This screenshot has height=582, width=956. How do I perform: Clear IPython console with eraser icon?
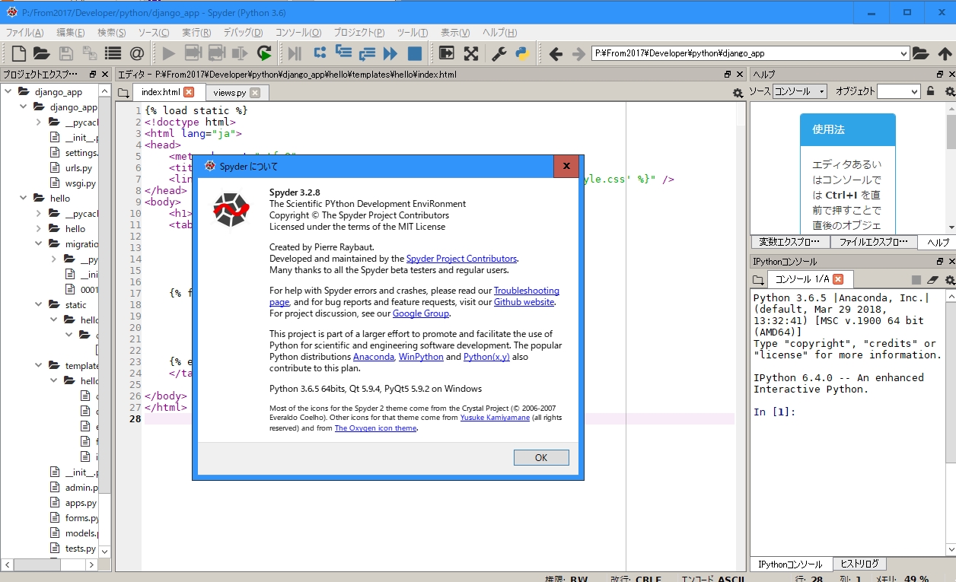click(932, 280)
